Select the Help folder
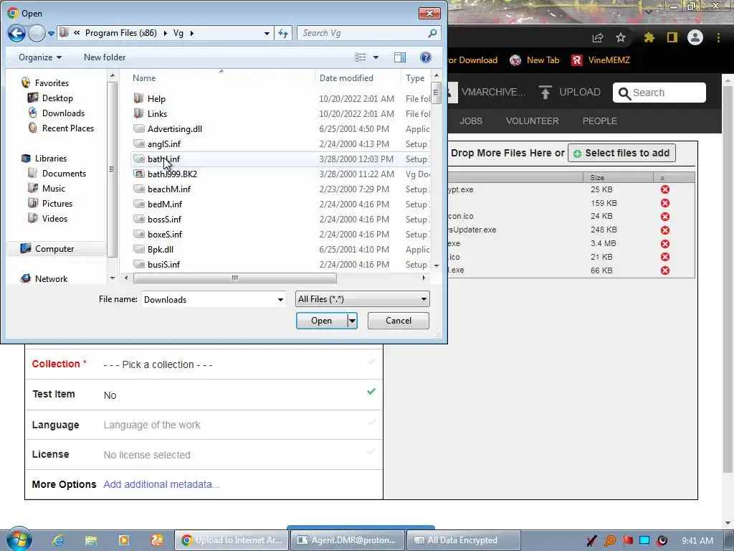The image size is (734, 551). pos(156,99)
